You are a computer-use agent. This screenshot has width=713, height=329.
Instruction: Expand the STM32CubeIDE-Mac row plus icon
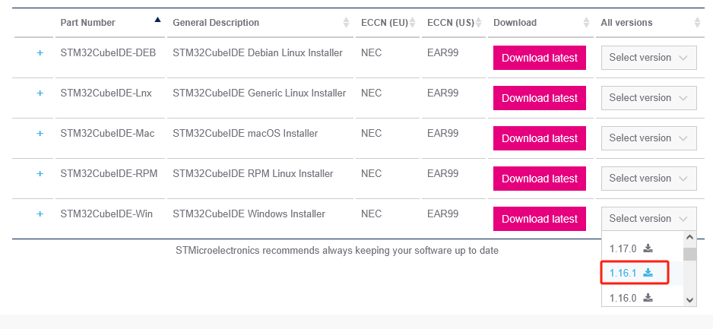pyautogui.click(x=40, y=133)
